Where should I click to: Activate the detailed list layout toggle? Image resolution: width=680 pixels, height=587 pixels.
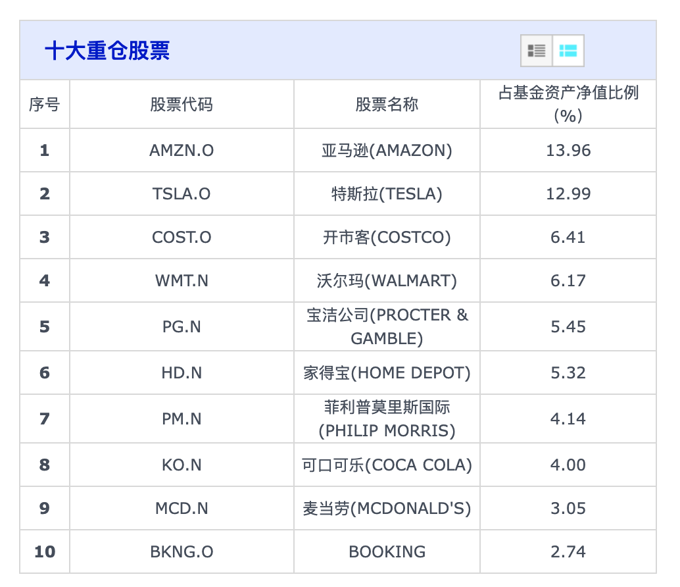536,50
